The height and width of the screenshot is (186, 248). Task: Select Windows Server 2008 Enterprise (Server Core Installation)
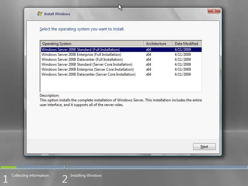(121, 69)
